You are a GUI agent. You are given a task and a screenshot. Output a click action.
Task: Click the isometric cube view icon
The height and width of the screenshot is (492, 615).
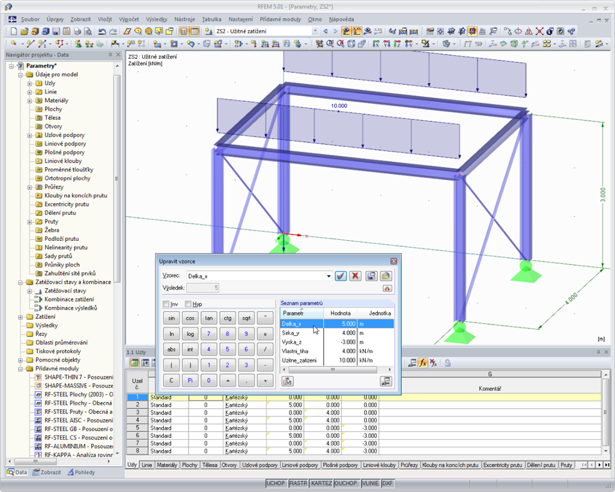click(351, 44)
